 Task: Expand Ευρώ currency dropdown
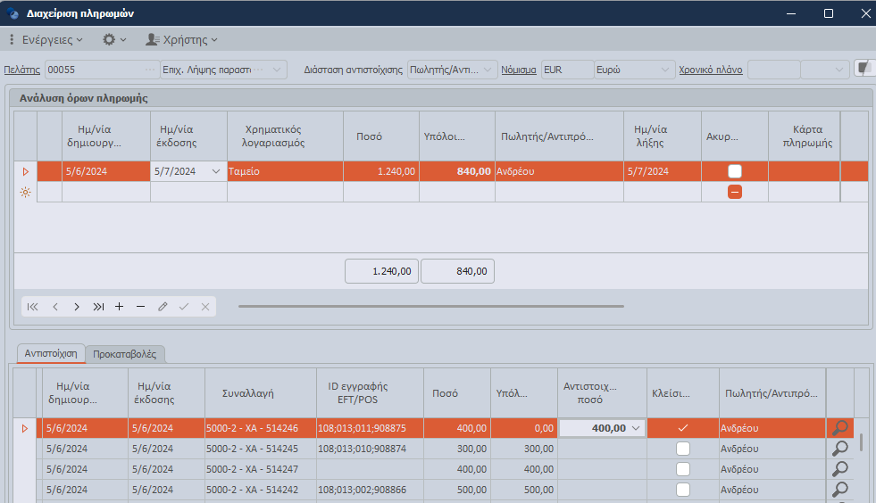tap(664, 70)
